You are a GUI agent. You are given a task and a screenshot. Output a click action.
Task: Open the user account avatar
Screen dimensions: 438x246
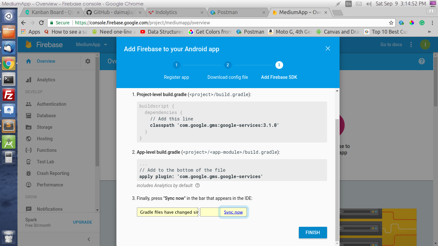[425, 45]
